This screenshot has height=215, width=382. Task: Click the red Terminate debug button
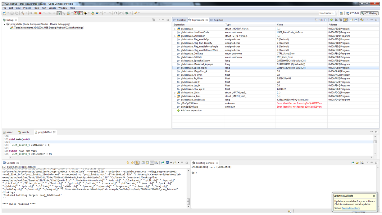tap(40, 13)
